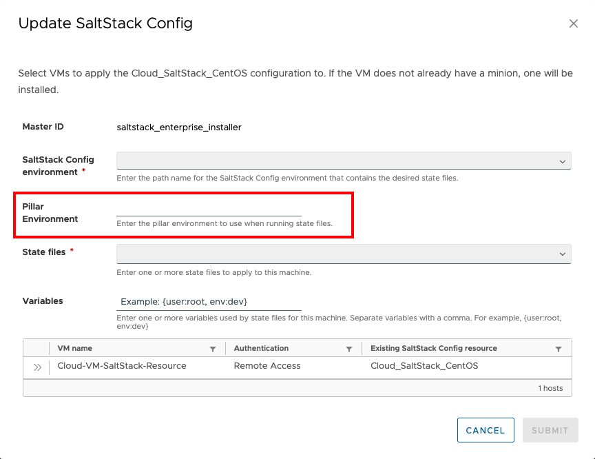Click the State files field label

pos(44,252)
